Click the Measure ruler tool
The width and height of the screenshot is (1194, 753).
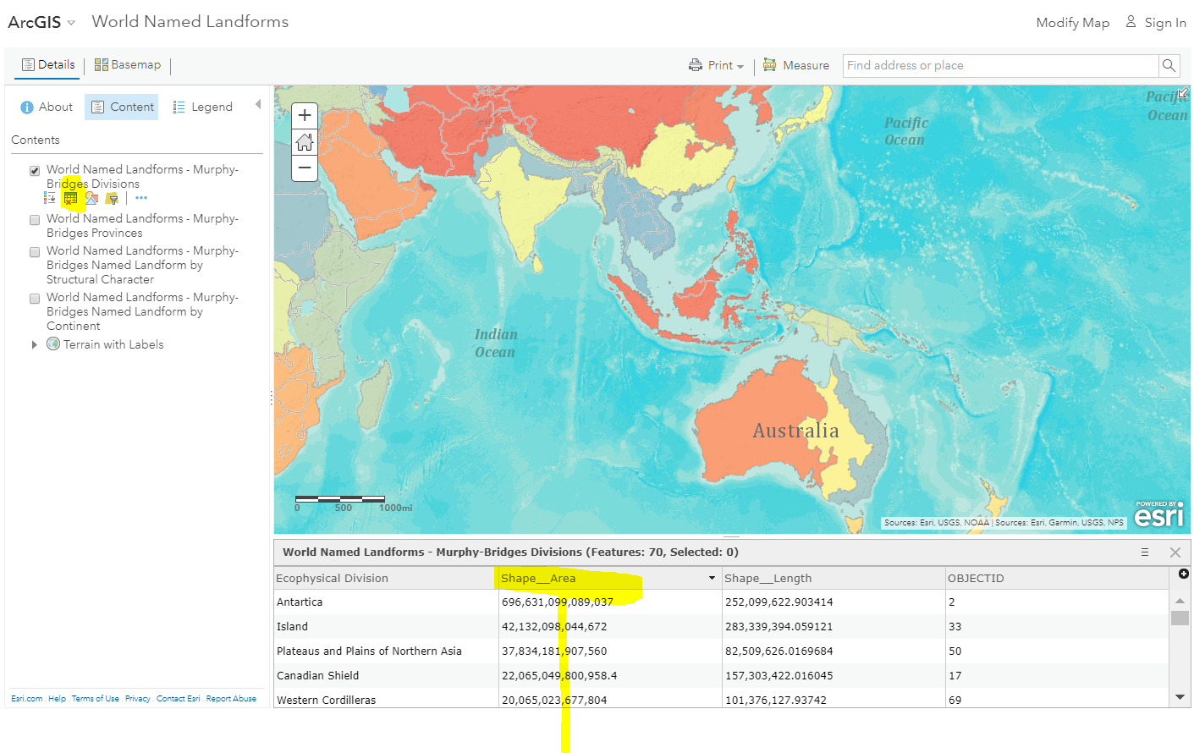[x=796, y=65]
